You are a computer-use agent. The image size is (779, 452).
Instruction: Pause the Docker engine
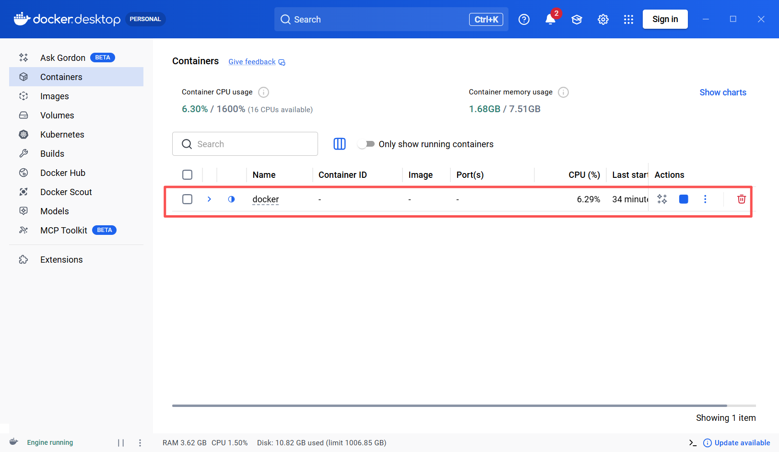(121, 443)
